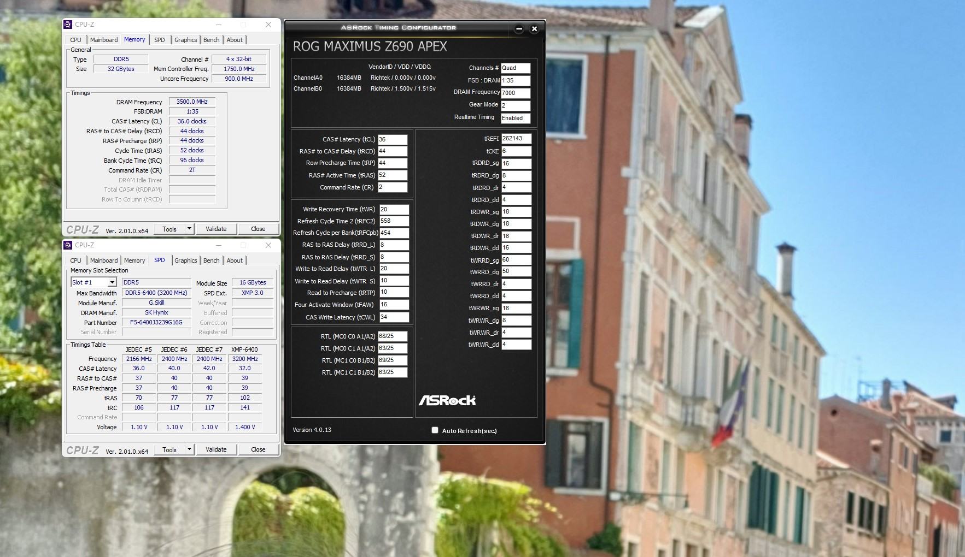
Task: Click the RTL (MC1 C1 B1/B2) field
Action: point(393,372)
